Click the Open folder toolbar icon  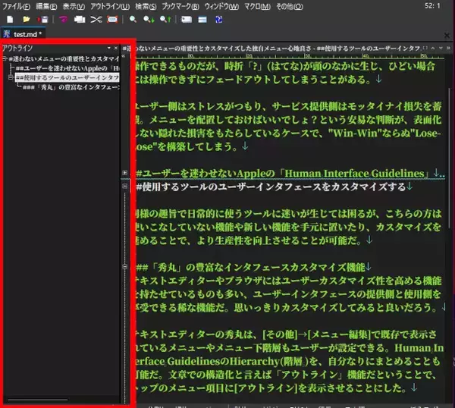[x=26, y=17]
